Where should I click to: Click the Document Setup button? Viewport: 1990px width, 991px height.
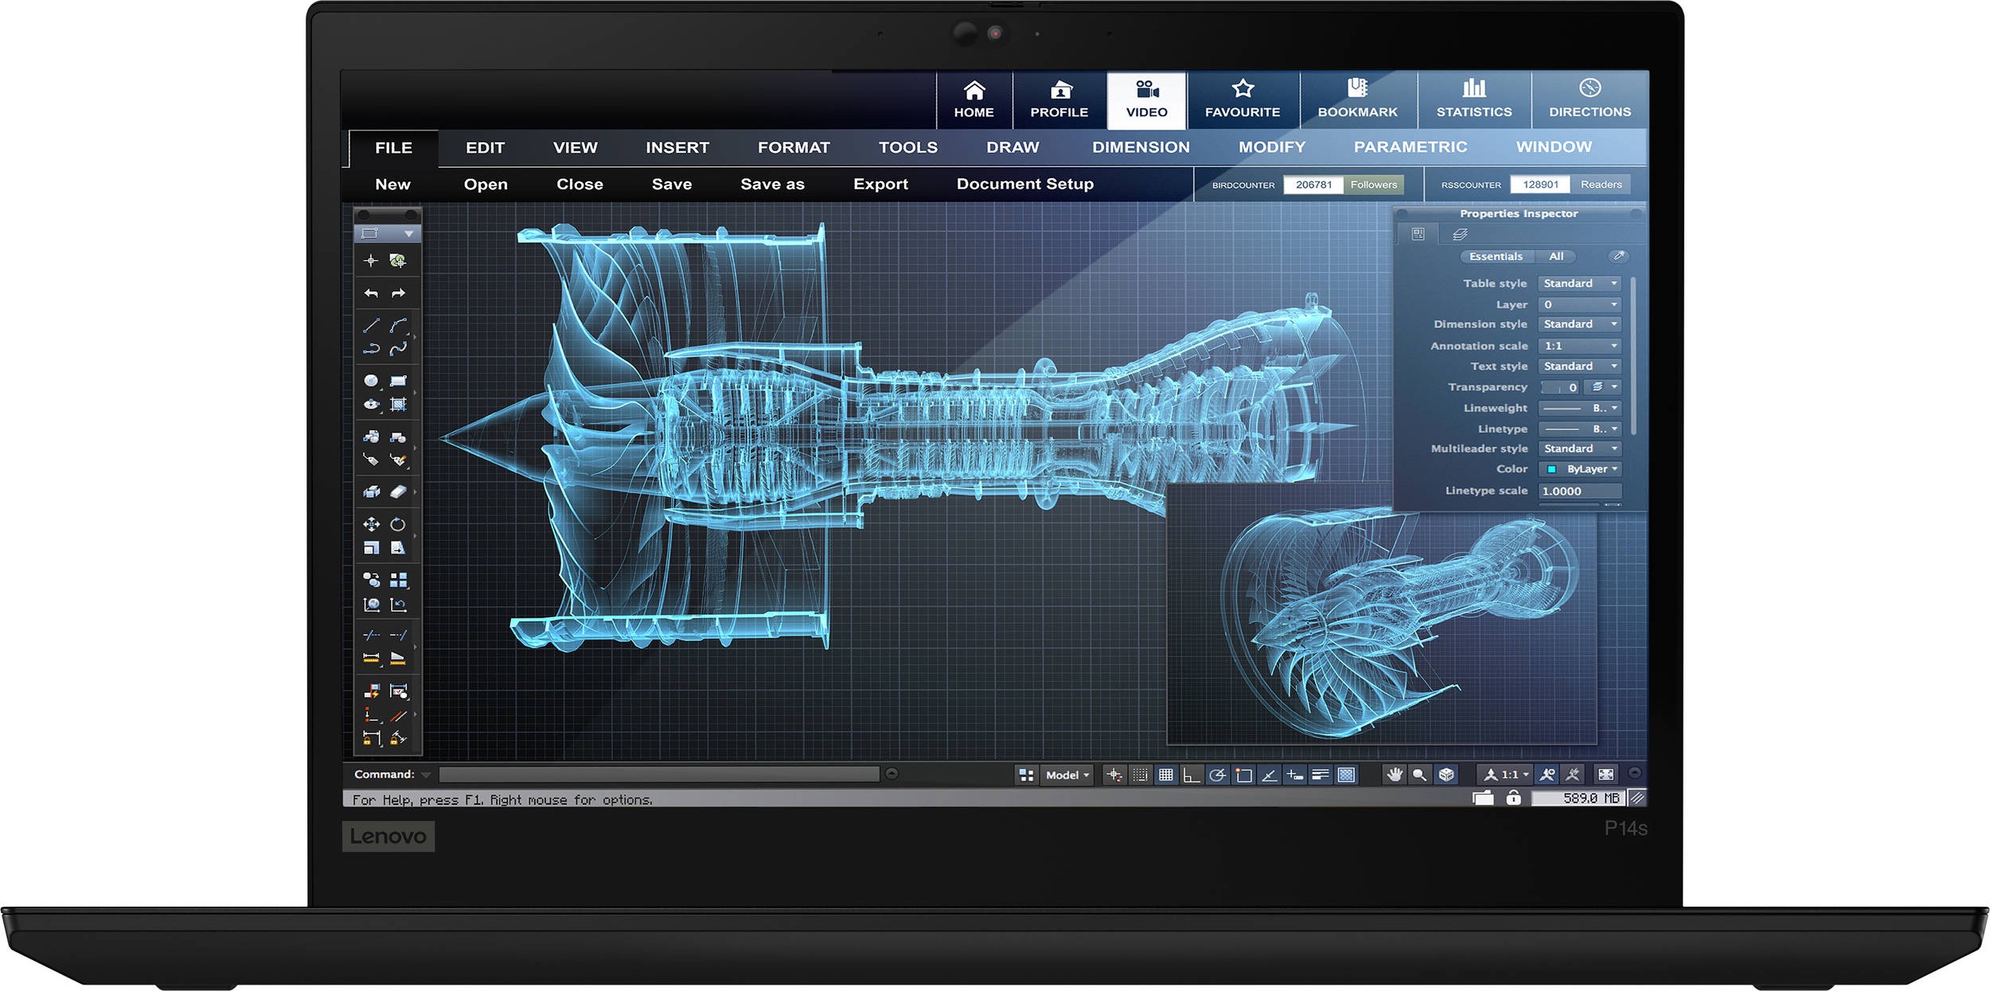(1024, 184)
